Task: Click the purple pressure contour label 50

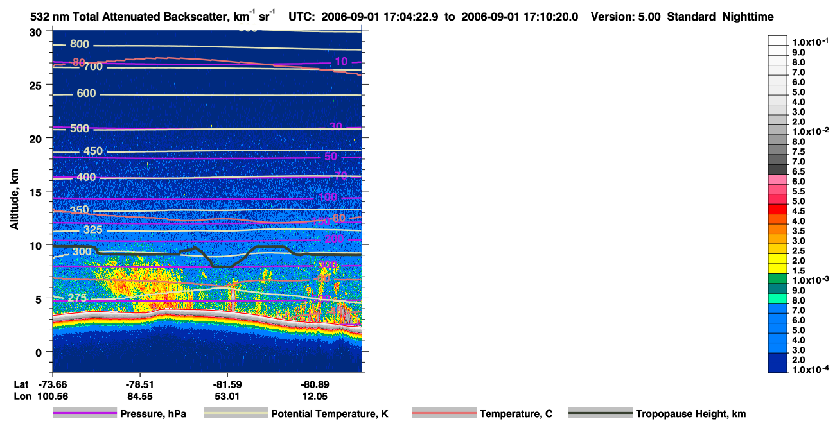Action: coord(331,157)
